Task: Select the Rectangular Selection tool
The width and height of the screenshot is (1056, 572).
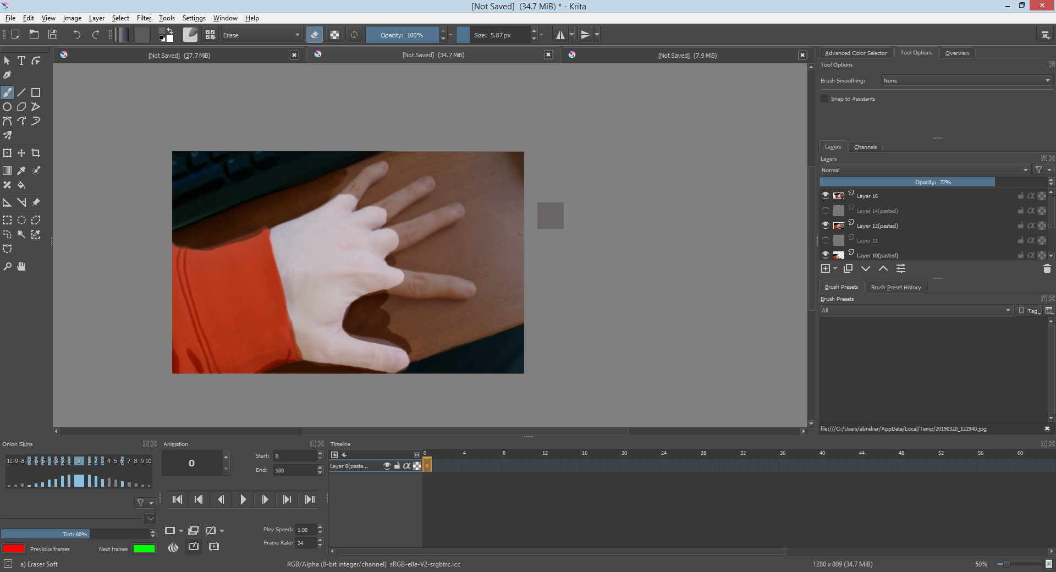Action: [7, 220]
